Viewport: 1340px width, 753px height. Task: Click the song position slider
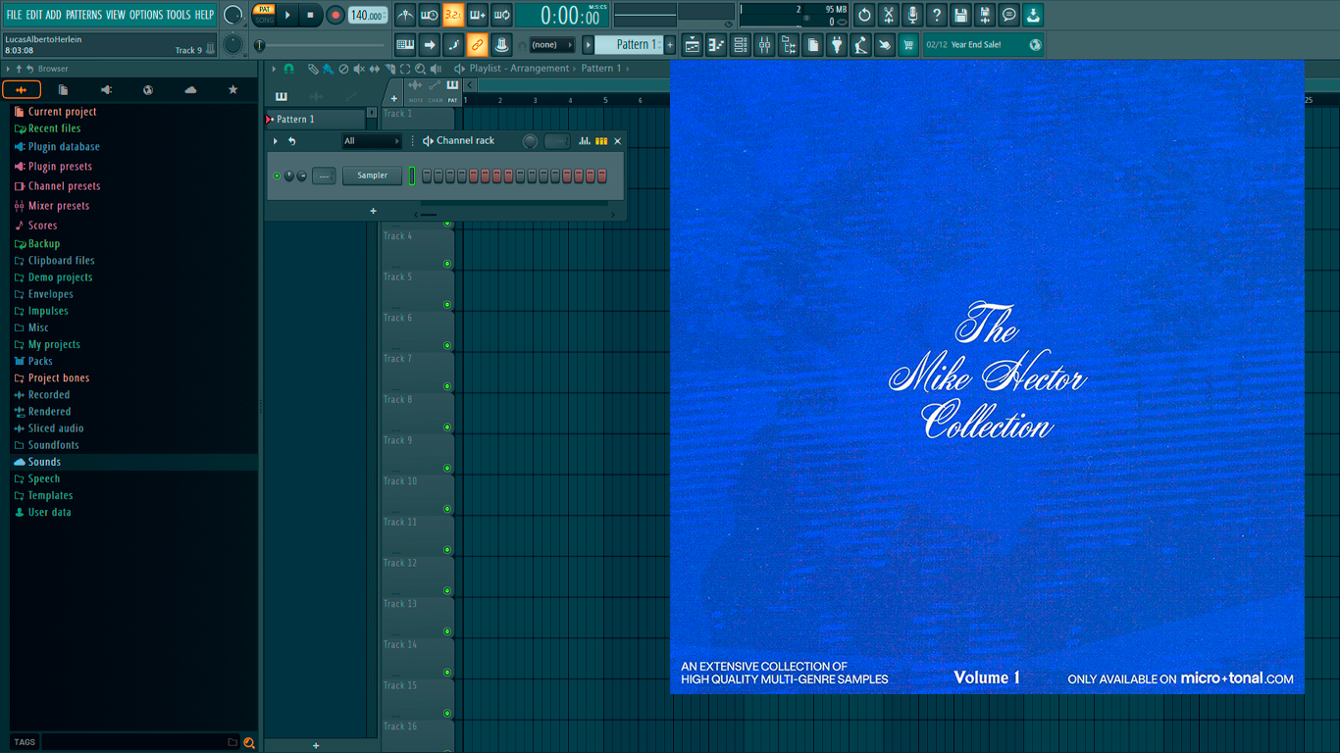click(322, 45)
